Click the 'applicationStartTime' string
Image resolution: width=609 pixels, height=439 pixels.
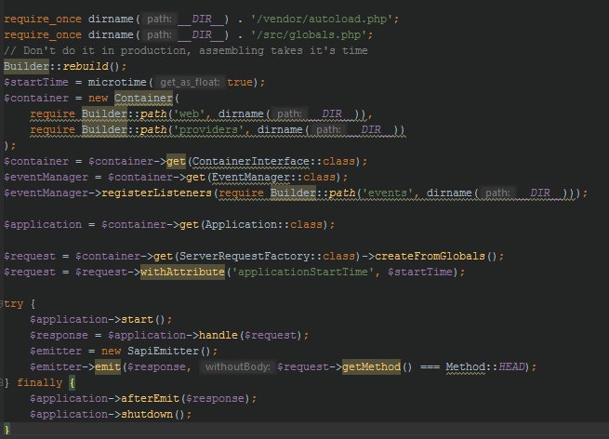[302, 272]
